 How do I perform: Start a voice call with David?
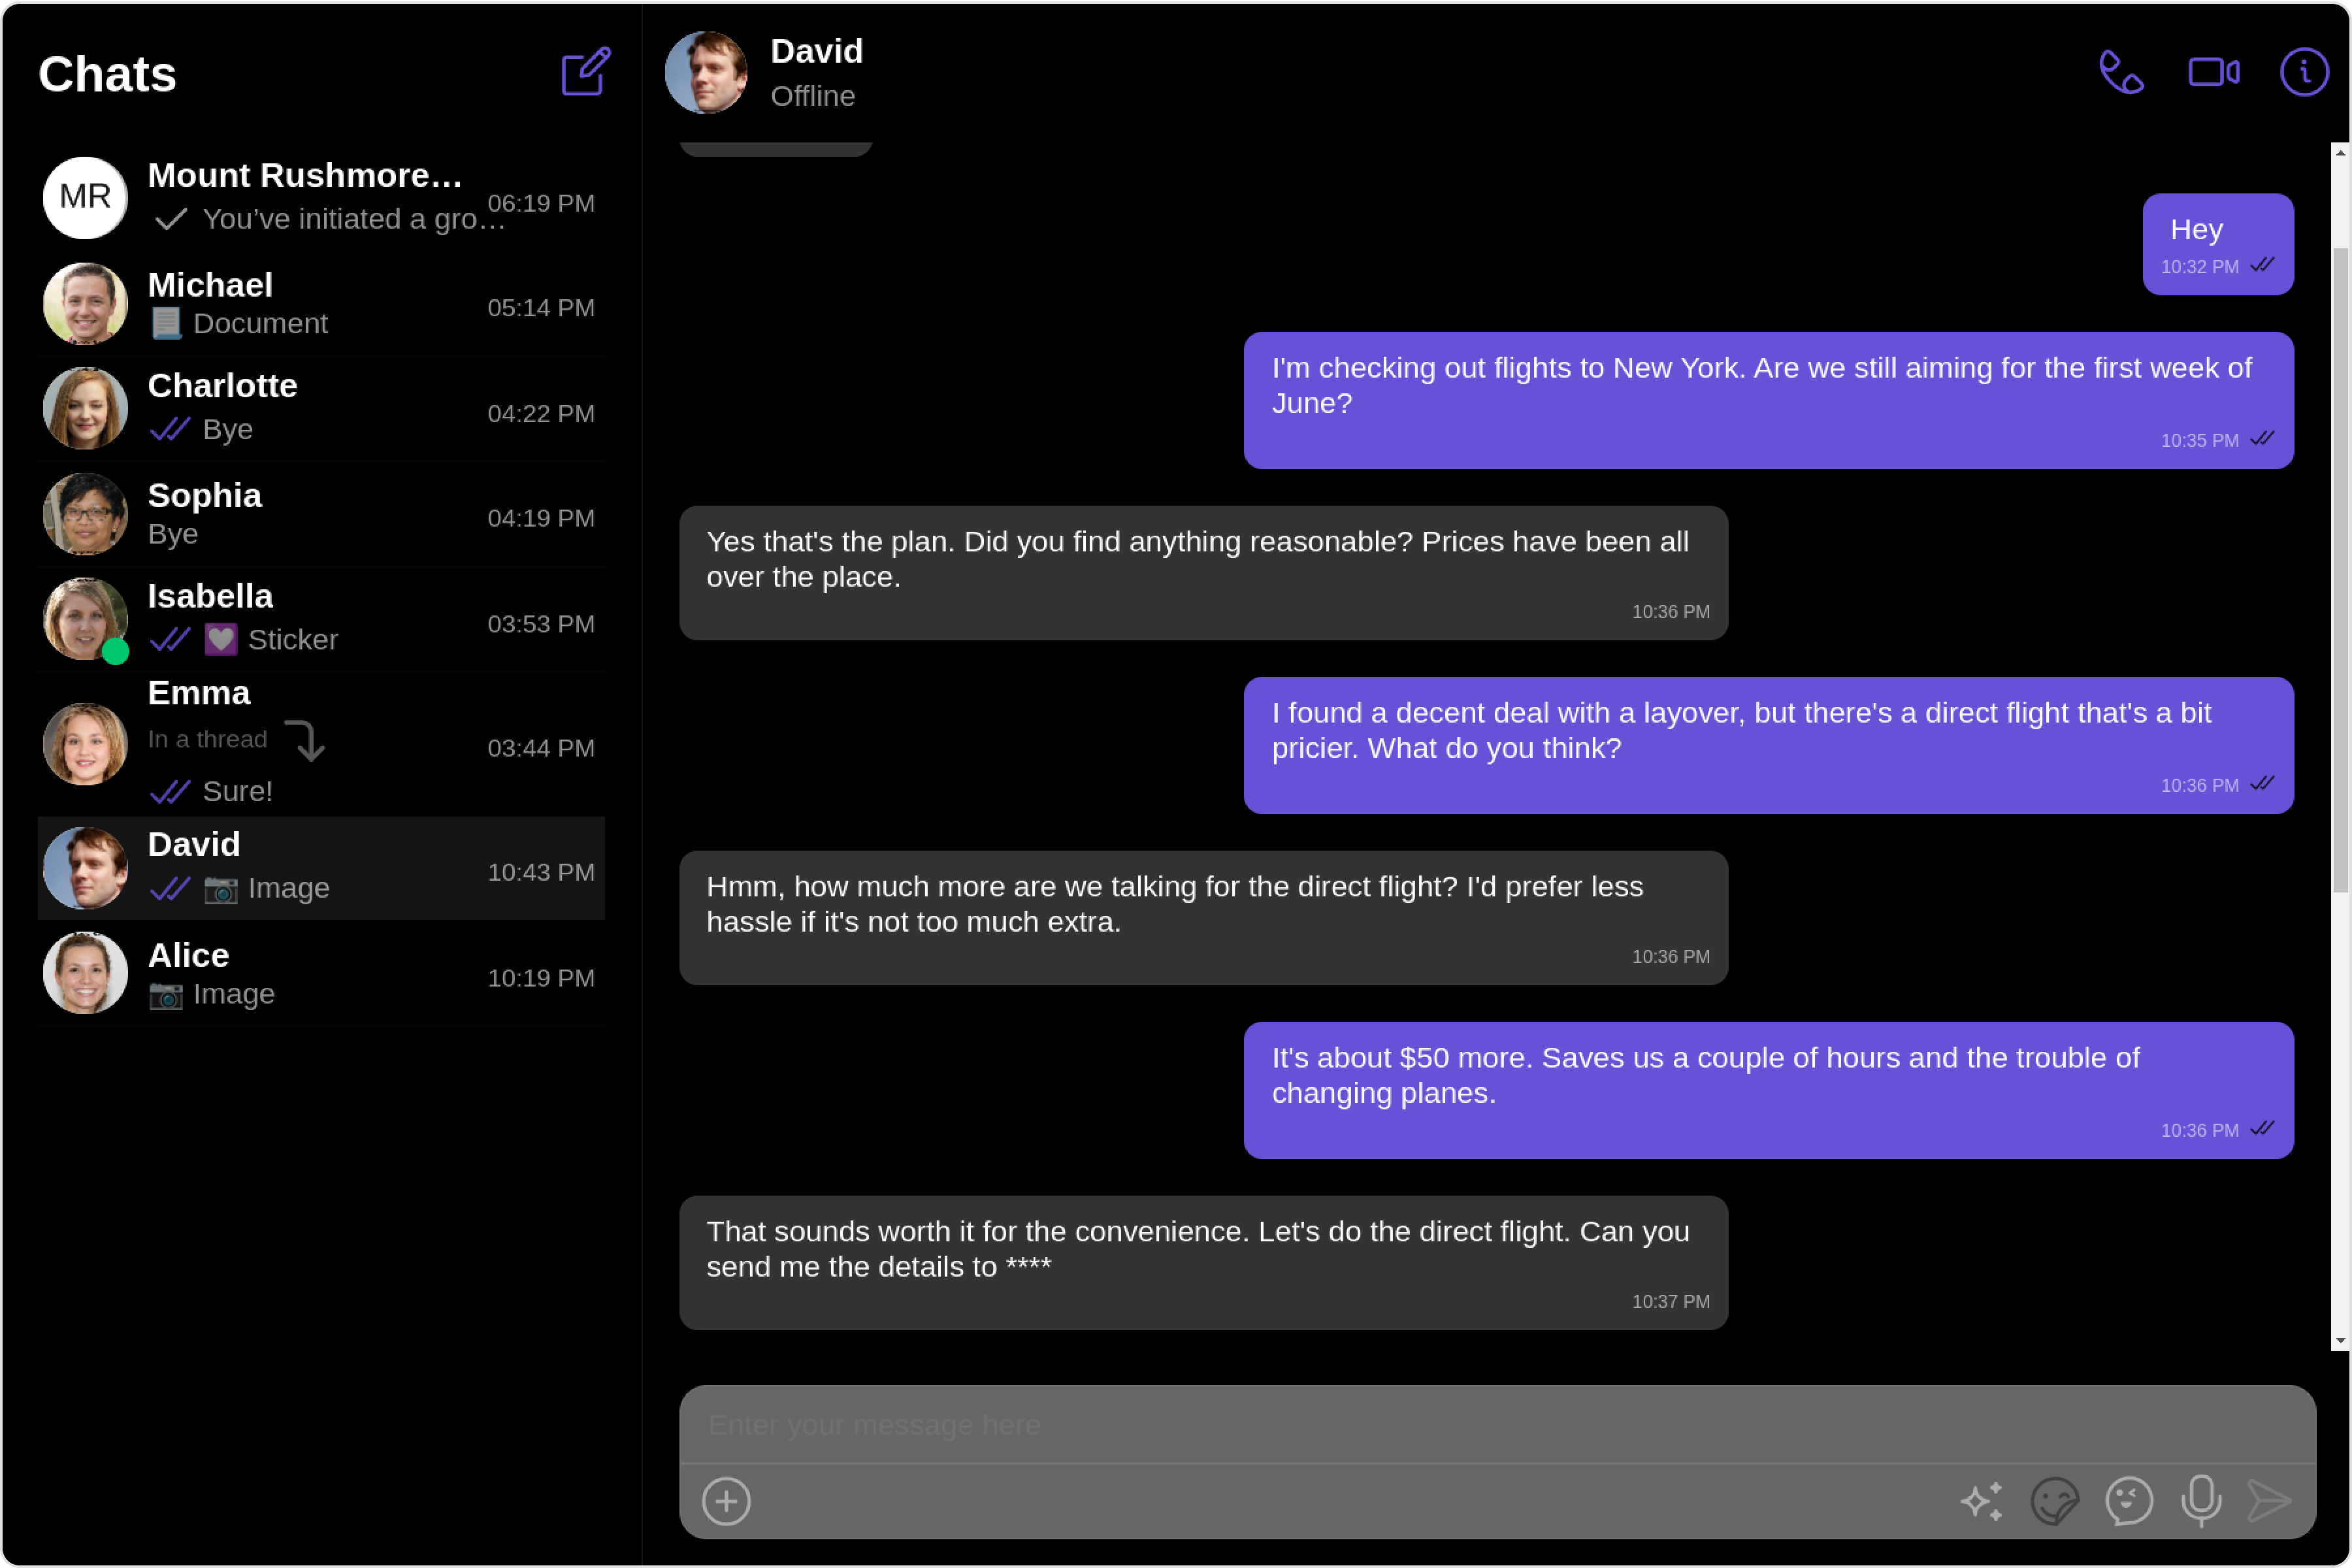(2120, 72)
